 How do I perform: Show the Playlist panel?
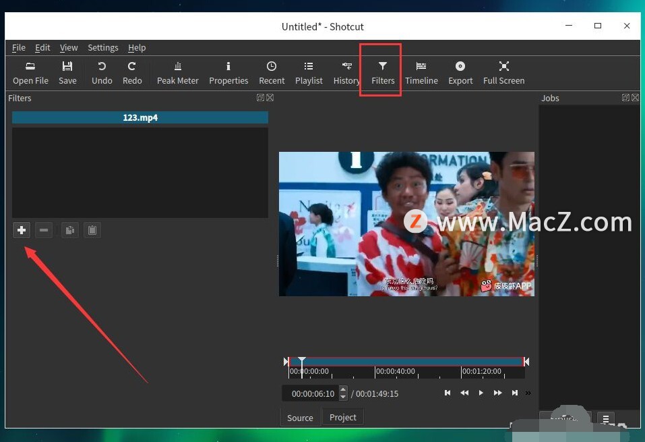point(309,73)
